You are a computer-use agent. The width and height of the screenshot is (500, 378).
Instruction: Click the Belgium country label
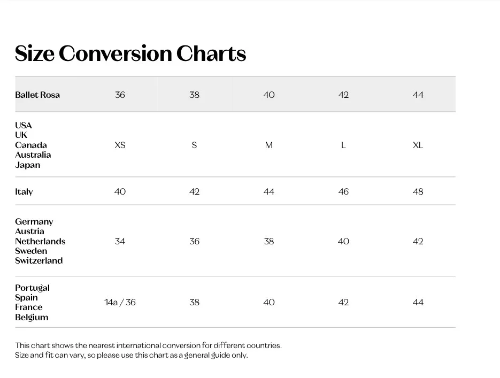tap(32, 317)
